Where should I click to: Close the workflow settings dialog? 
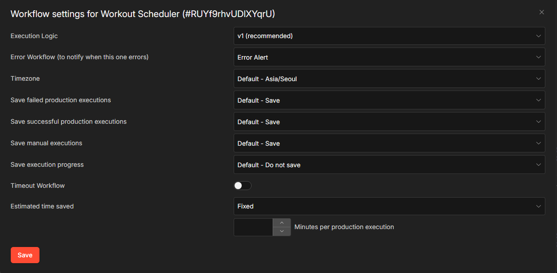click(x=542, y=13)
